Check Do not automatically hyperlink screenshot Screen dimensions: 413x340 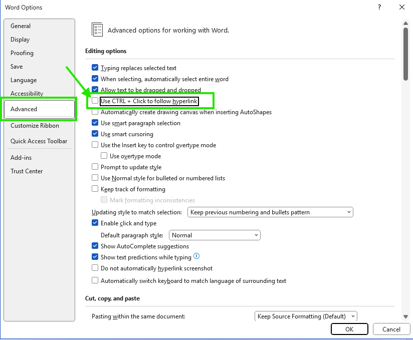95,268
